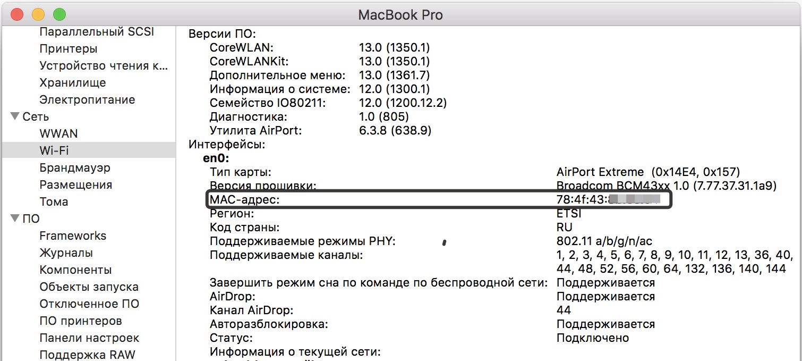This screenshot has width=802, height=361.
Task: Click the CoreWLANKit: label
Action: coord(249,61)
